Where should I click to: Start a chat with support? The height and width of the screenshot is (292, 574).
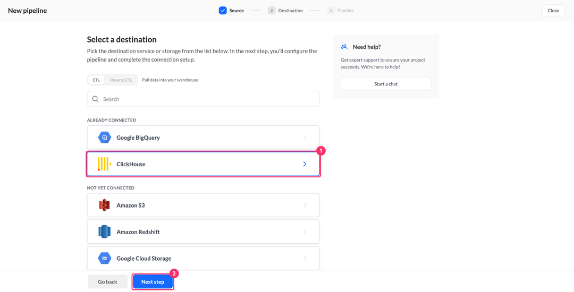[386, 84]
